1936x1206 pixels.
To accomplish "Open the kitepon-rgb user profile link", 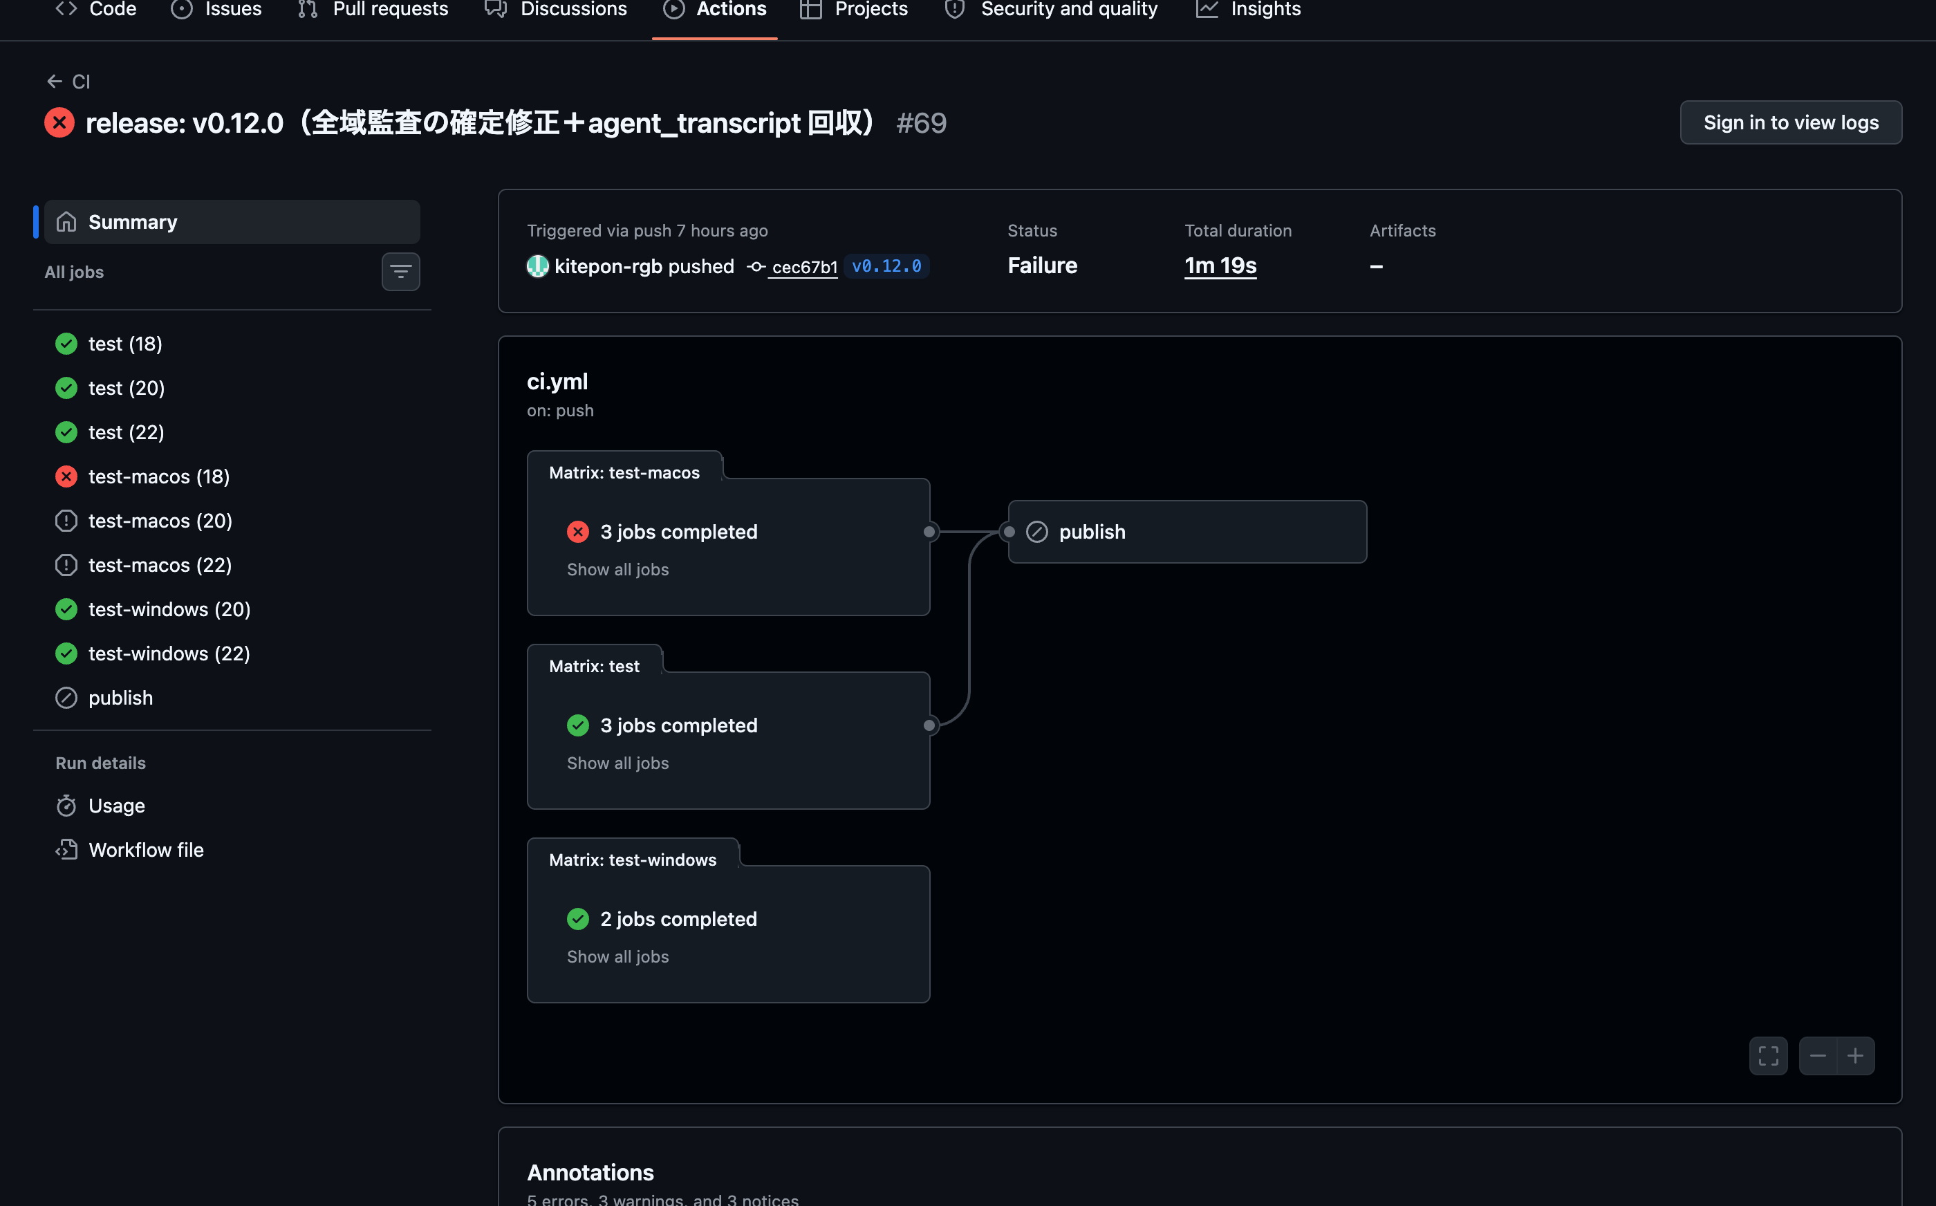I will (608, 266).
